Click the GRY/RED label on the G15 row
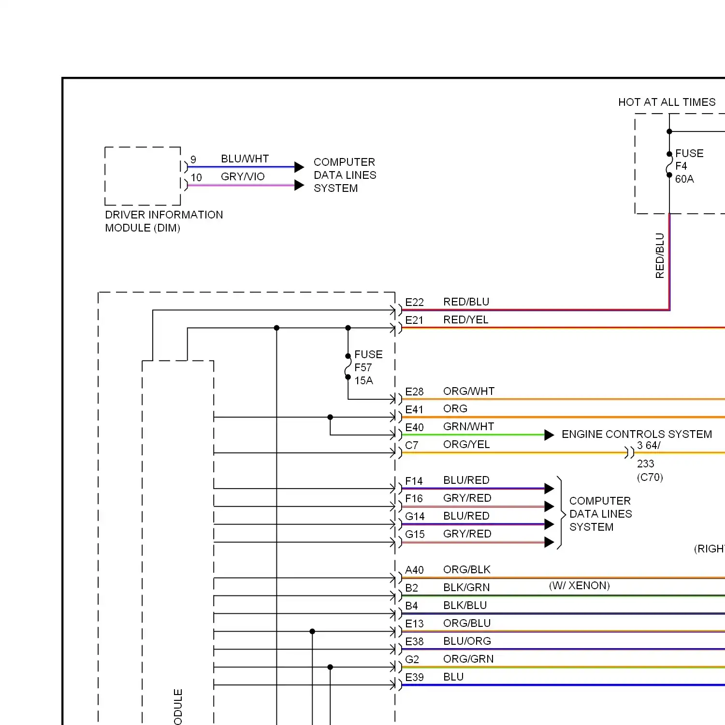 coord(467,534)
